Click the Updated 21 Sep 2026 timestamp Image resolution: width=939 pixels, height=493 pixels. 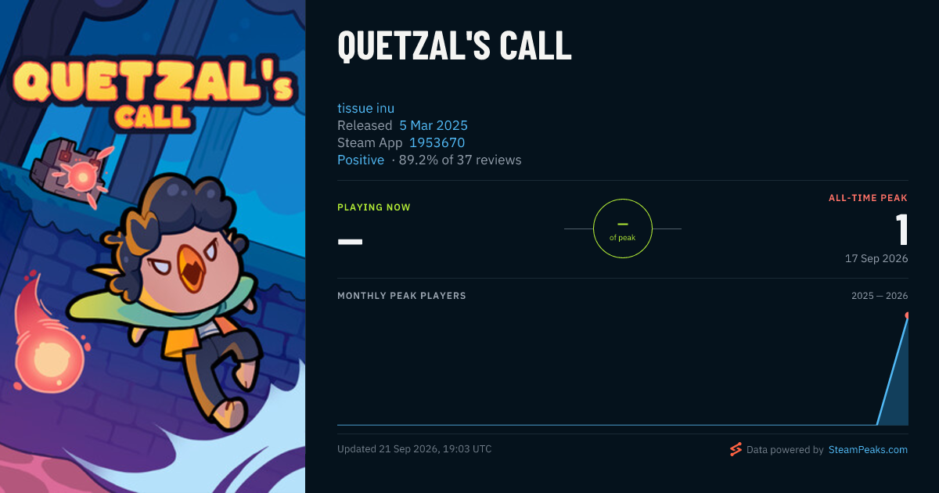pyautogui.click(x=415, y=449)
